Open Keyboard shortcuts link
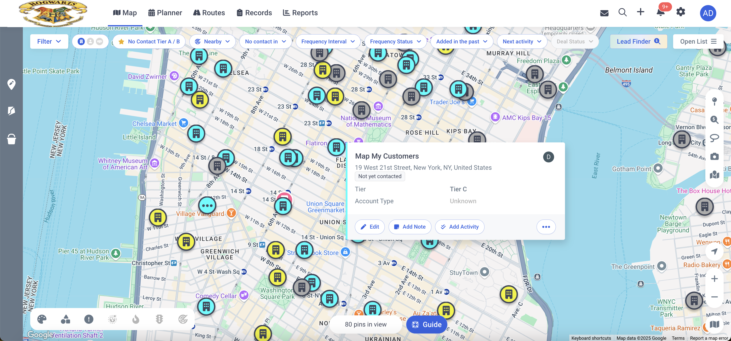 (x=591, y=338)
